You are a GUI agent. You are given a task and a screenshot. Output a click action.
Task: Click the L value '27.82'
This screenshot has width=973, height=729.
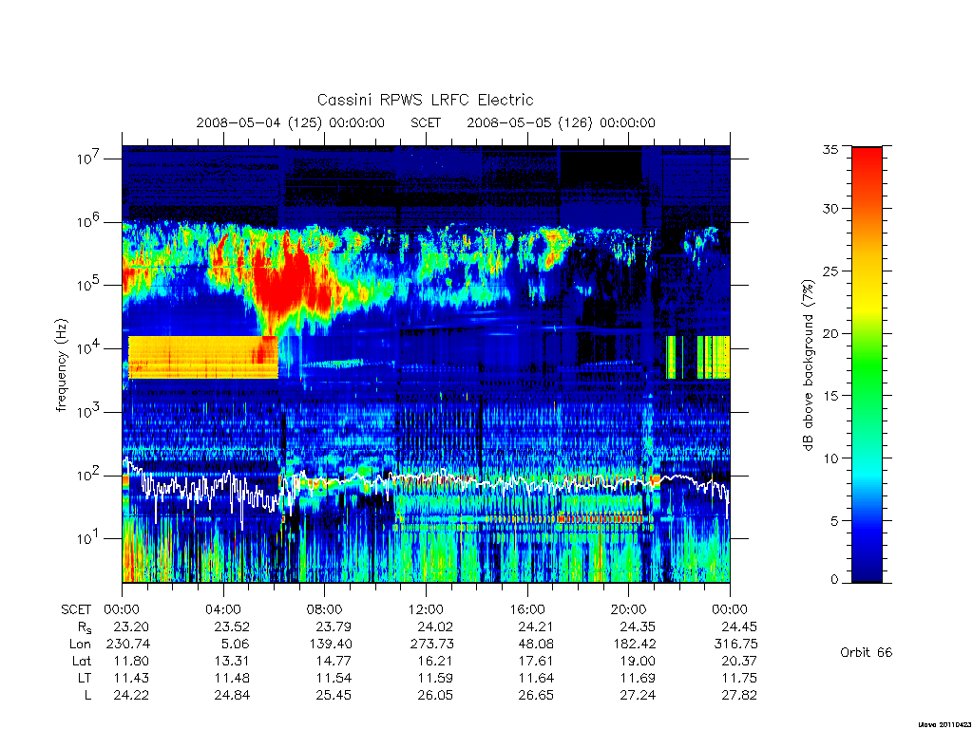(x=739, y=696)
